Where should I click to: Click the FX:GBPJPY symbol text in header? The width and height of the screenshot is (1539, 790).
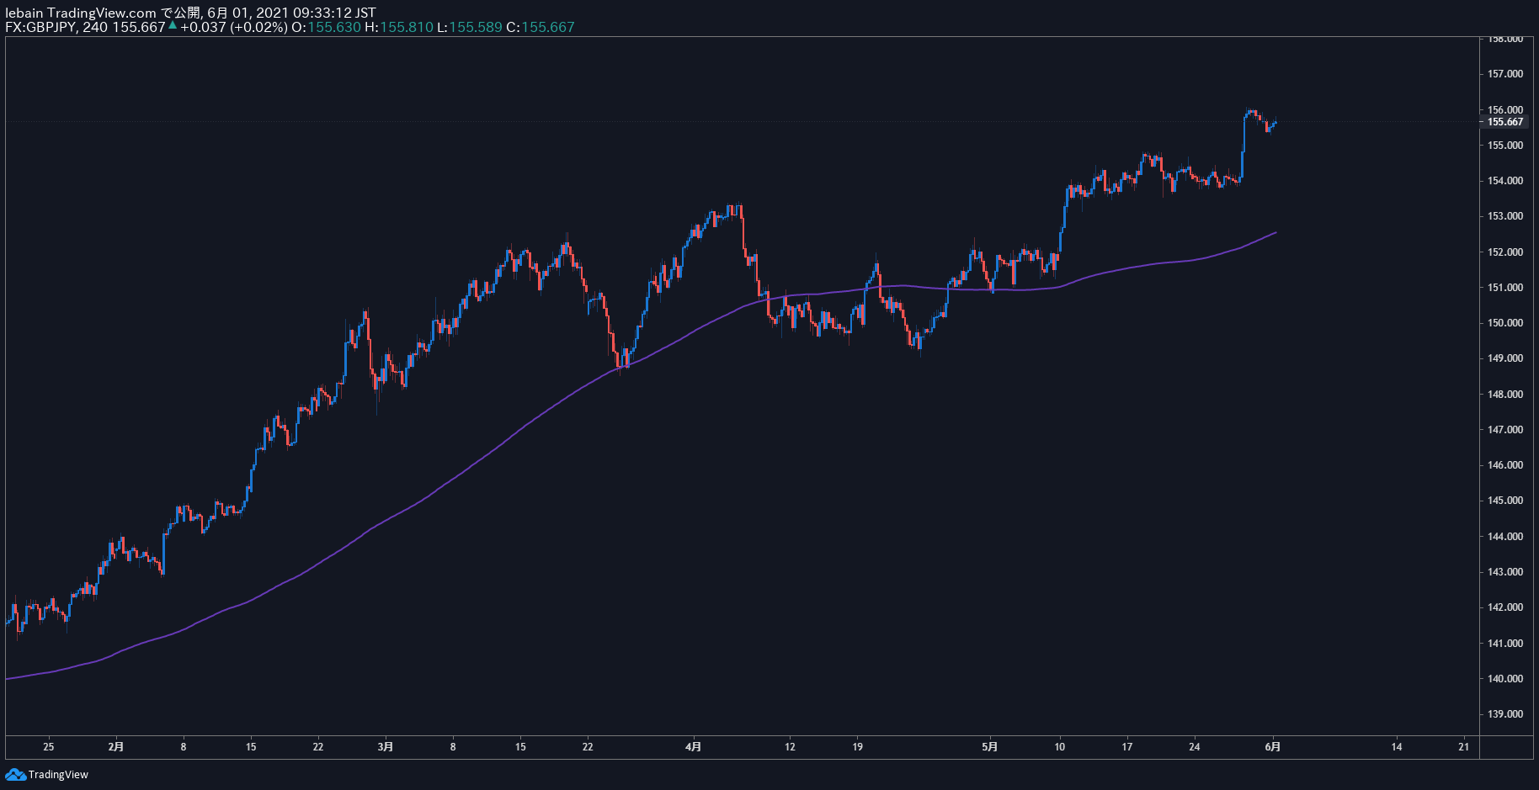click(x=40, y=27)
